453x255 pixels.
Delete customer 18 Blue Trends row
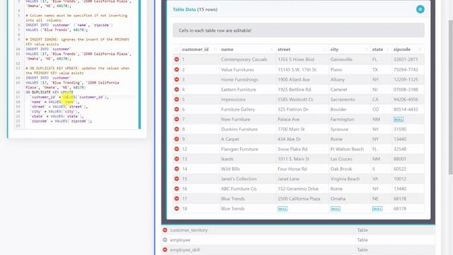(x=176, y=208)
